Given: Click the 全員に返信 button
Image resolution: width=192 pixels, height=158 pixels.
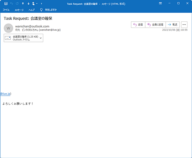Looking at the screenshot, I should [155, 25].
